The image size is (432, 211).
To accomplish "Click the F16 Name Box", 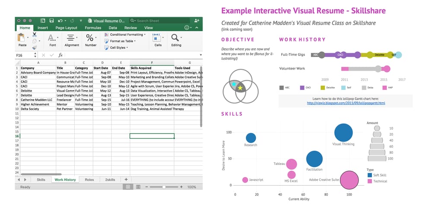I will point(25,55).
